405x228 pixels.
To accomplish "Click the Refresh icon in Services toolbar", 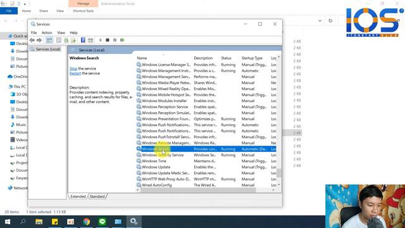I will pyautogui.click(x=66, y=40).
